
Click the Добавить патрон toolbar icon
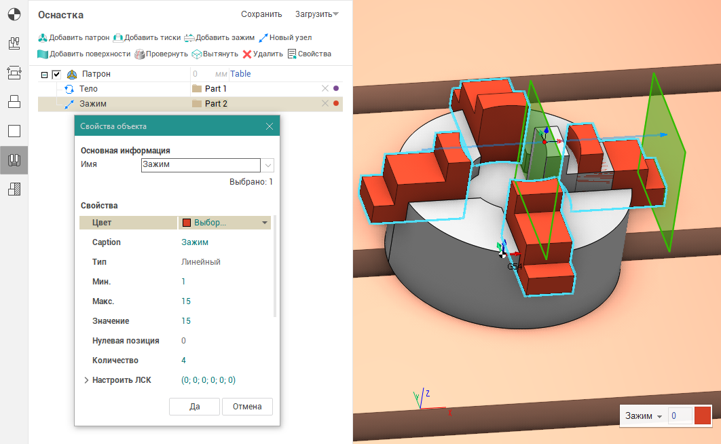[43, 38]
